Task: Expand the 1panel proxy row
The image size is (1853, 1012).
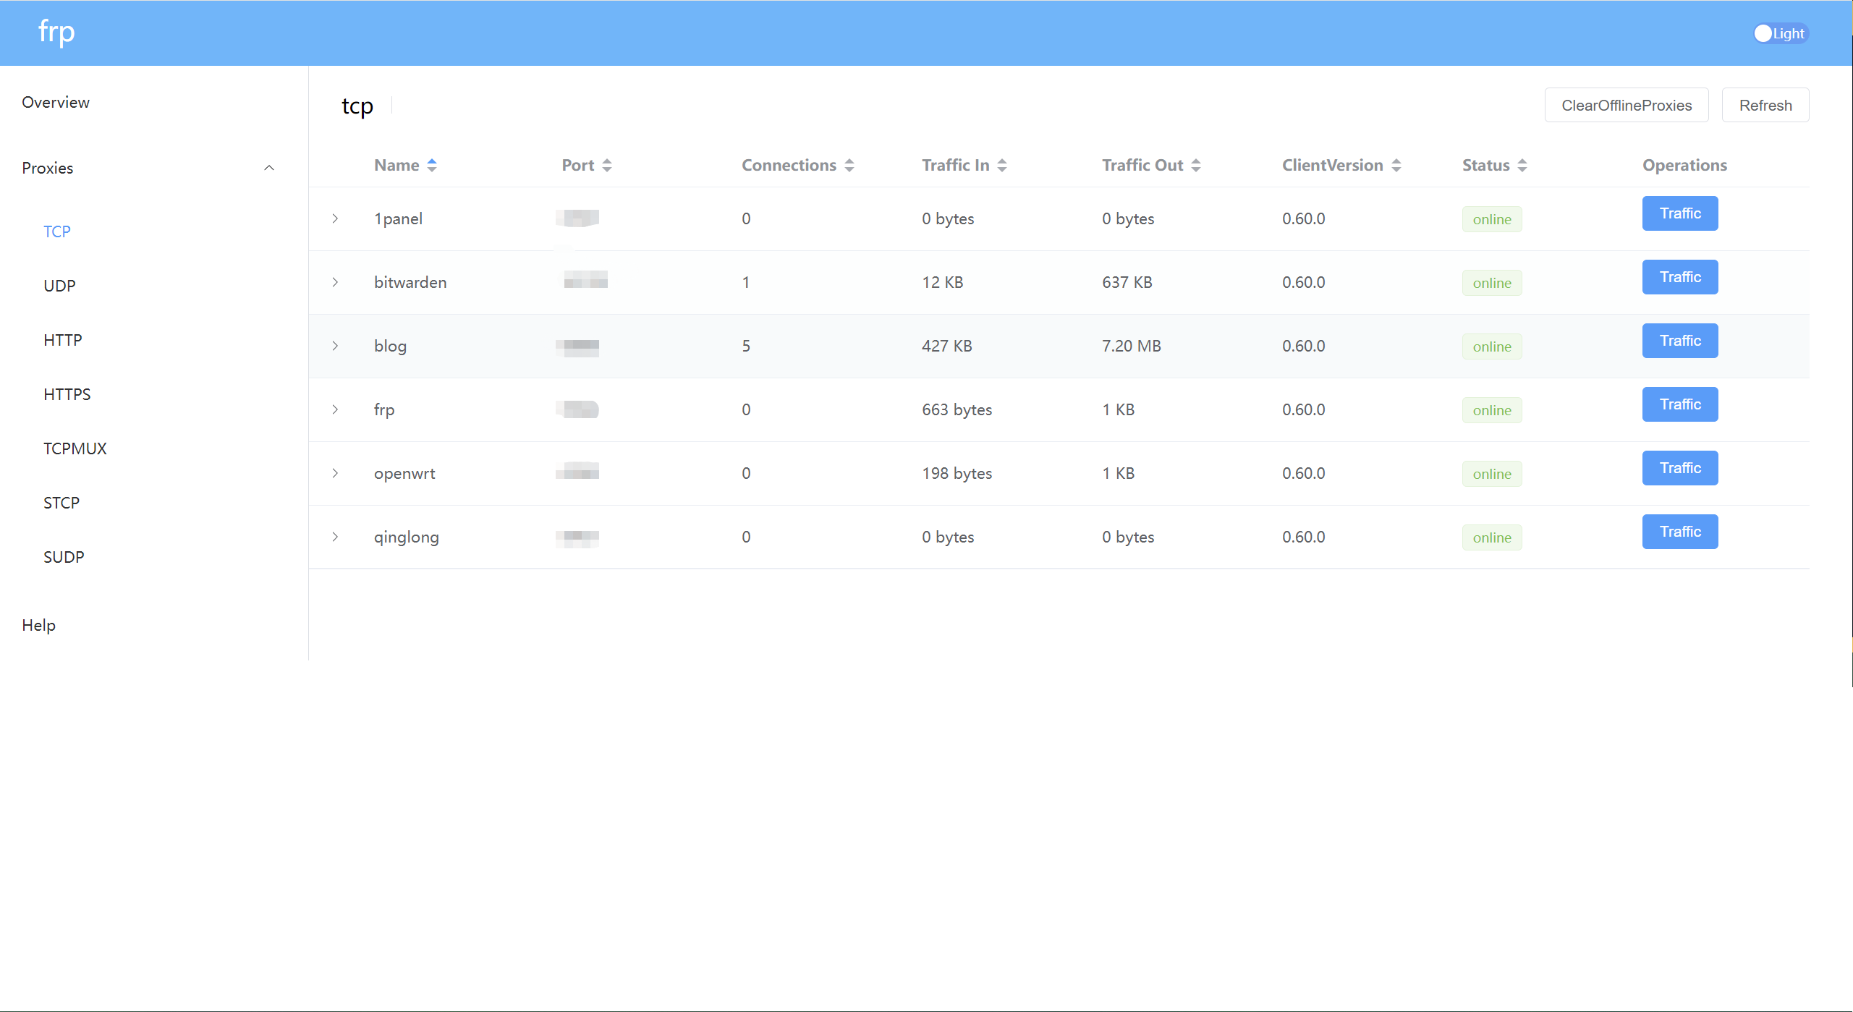Action: pos(335,218)
